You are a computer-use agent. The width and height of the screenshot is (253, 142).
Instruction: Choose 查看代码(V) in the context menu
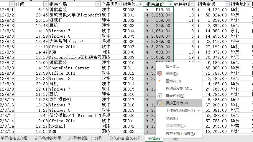(179, 96)
